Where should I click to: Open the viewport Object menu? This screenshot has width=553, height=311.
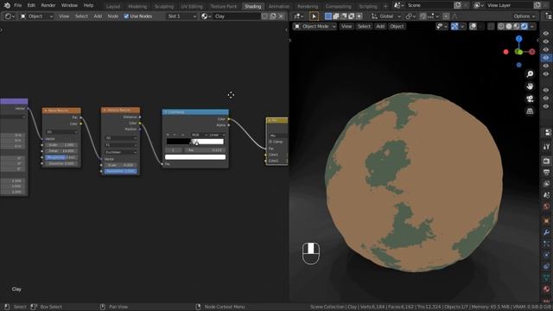click(397, 27)
